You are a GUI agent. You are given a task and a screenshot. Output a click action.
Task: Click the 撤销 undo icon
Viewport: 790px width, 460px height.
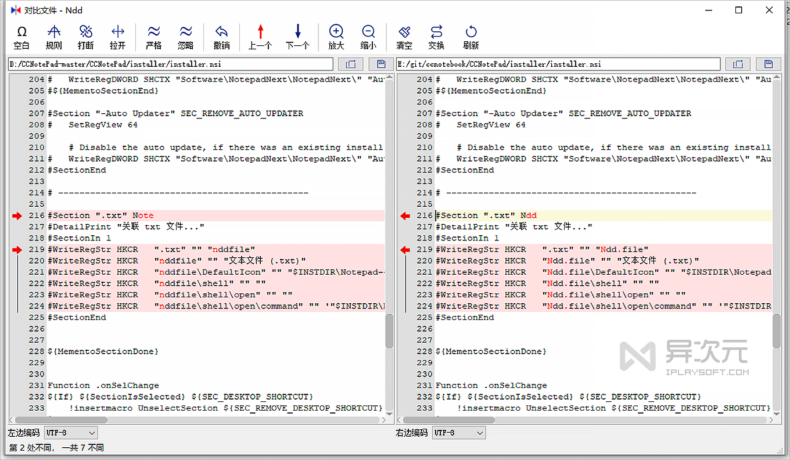click(221, 37)
